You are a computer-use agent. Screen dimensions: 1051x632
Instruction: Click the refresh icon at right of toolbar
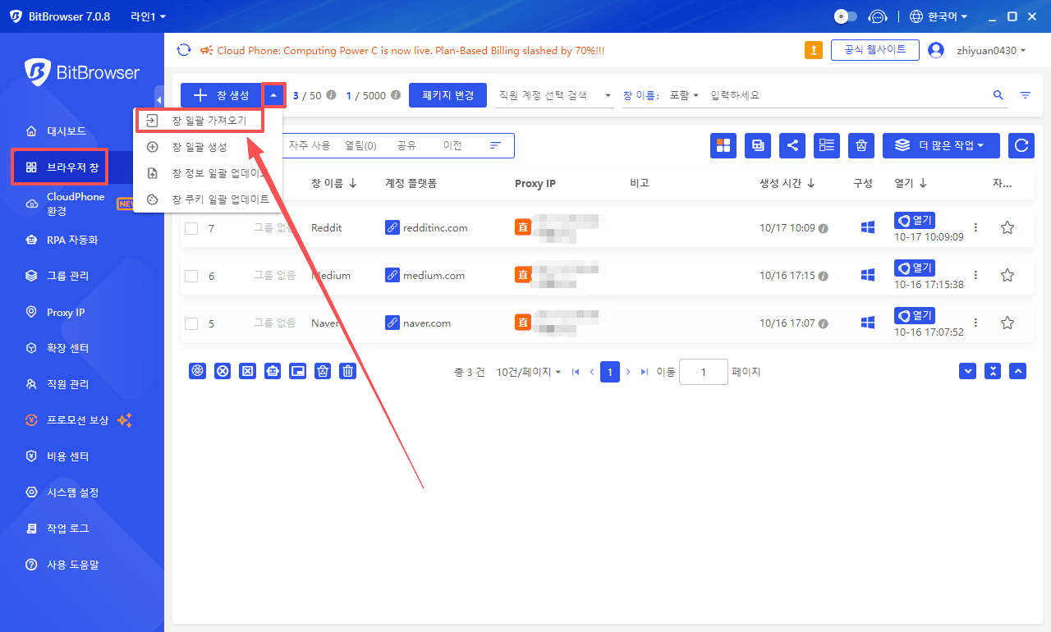pos(1021,145)
